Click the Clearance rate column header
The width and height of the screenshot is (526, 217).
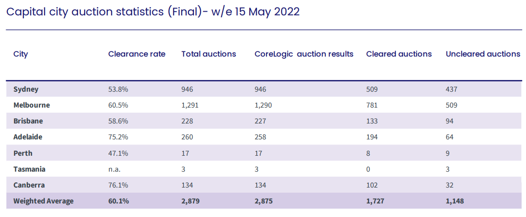coord(137,54)
